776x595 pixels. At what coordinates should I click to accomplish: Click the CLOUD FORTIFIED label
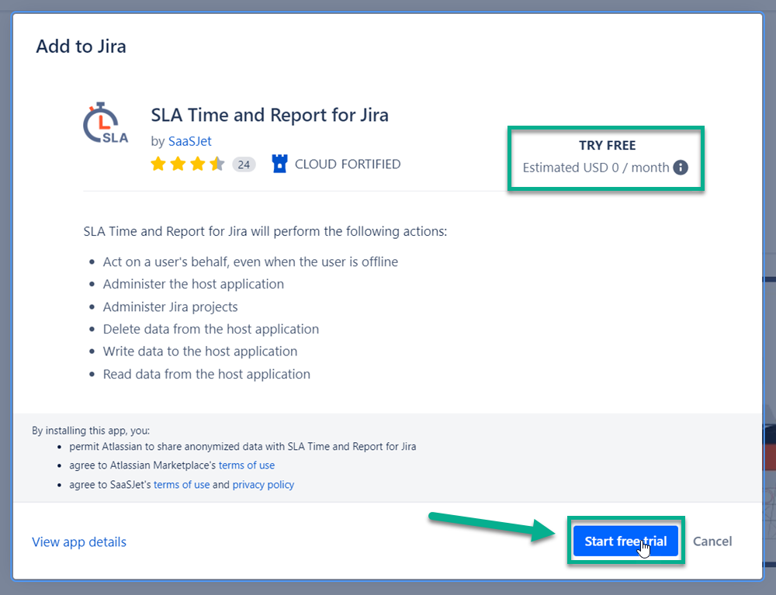coord(348,164)
